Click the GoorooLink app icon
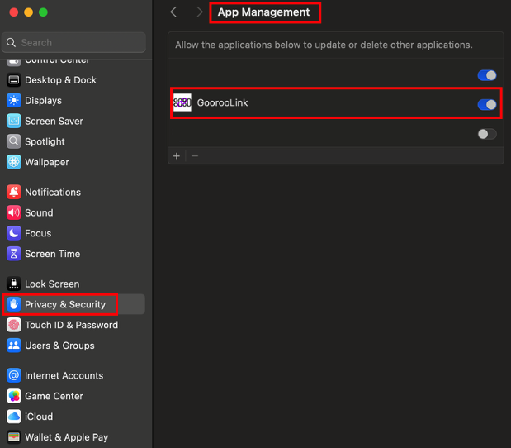 pos(182,102)
